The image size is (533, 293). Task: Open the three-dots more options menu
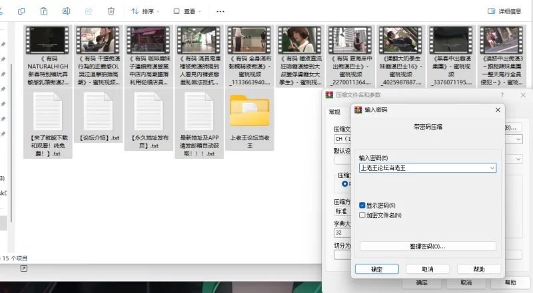point(221,11)
